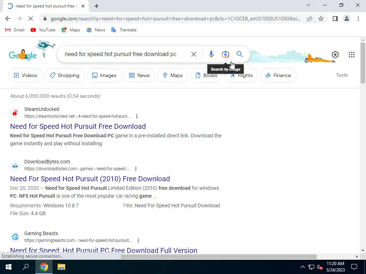Image resolution: width=366 pixels, height=274 pixels.
Task: Open Need For Speed Hot Pursuit (2010) Free Download
Action: tap(90, 179)
